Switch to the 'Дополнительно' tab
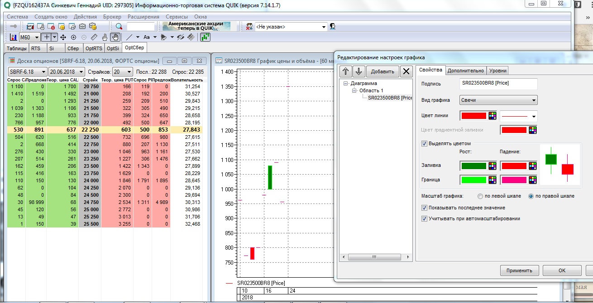This screenshot has width=593, height=303. click(x=466, y=70)
